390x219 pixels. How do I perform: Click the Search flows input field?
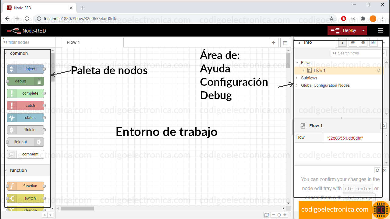pos(356,53)
